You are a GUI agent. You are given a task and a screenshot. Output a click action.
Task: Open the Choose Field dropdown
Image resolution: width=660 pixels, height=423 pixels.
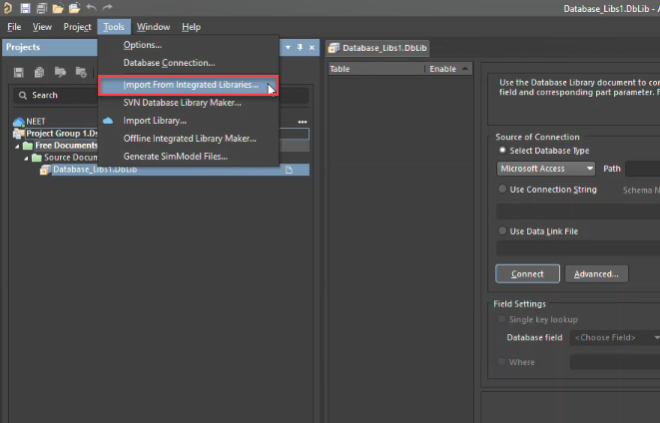[x=615, y=337]
